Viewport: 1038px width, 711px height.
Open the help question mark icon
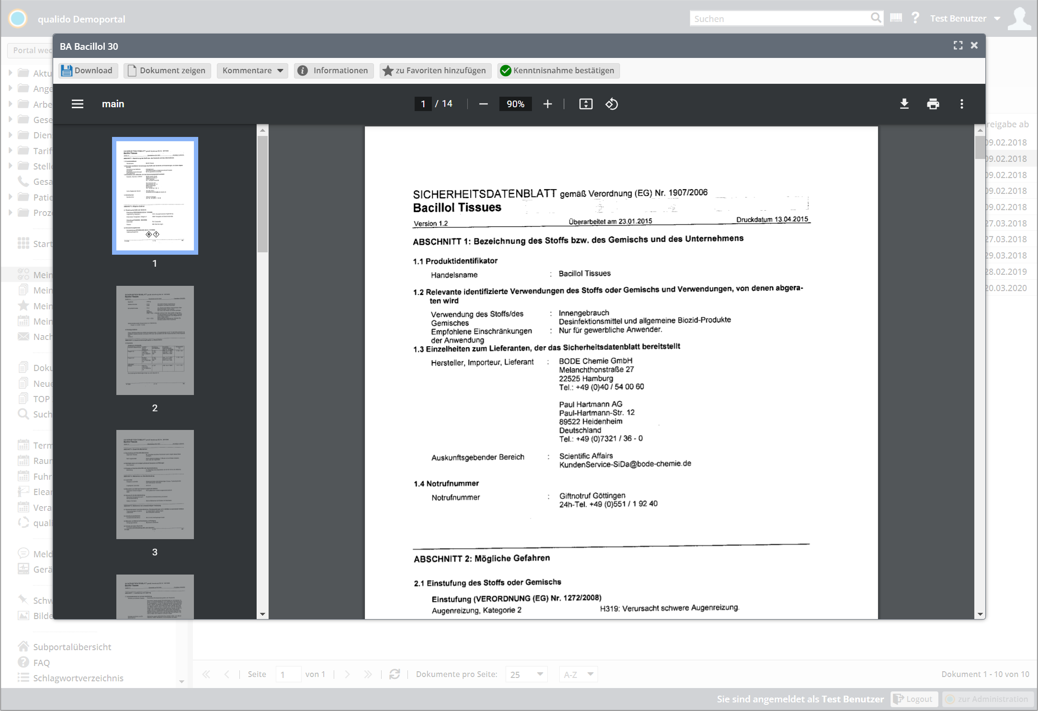(x=915, y=18)
